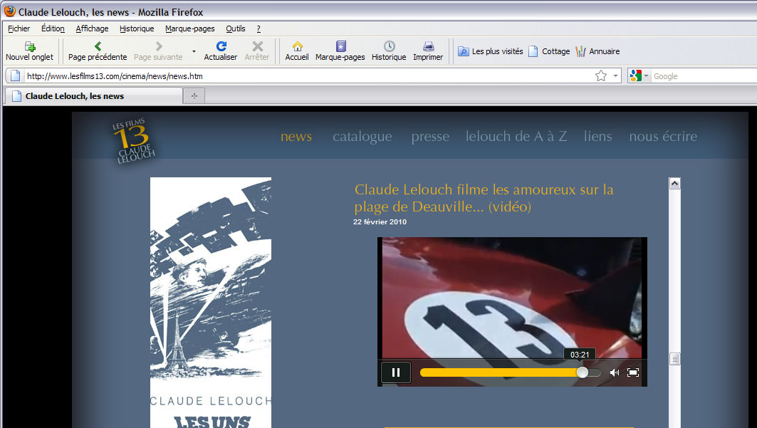Open lelouch de A à Z page
Image resolution: width=757 pixels, height=428 pixels.
pos(516,137)
